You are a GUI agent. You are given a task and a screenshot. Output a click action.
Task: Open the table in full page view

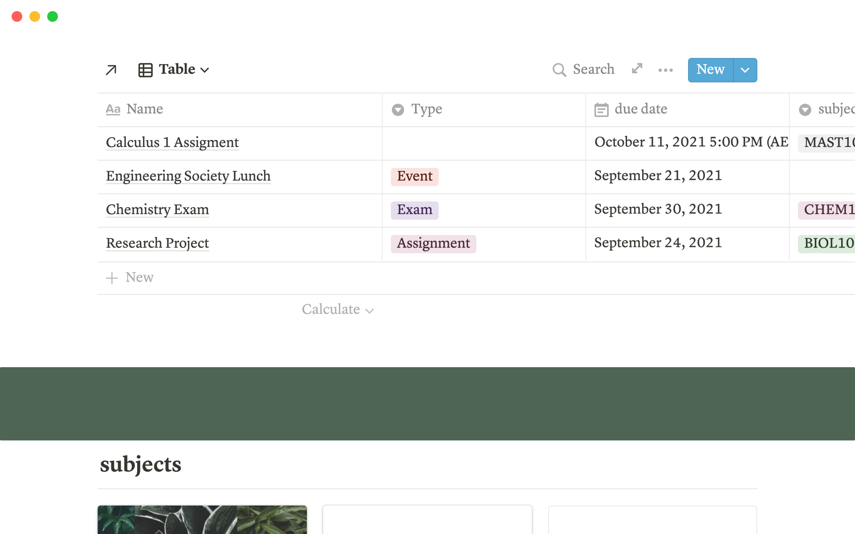111,70
